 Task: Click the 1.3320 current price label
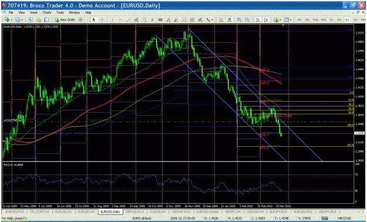point(359,133)
